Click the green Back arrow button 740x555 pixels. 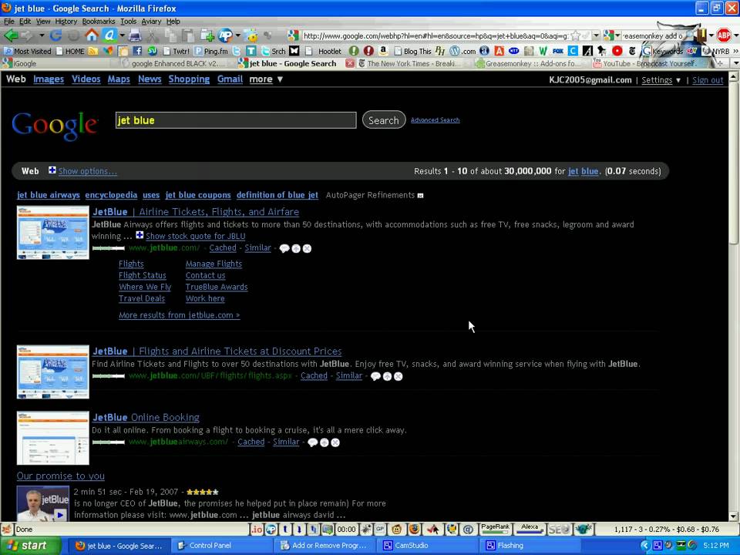(10, 35)
